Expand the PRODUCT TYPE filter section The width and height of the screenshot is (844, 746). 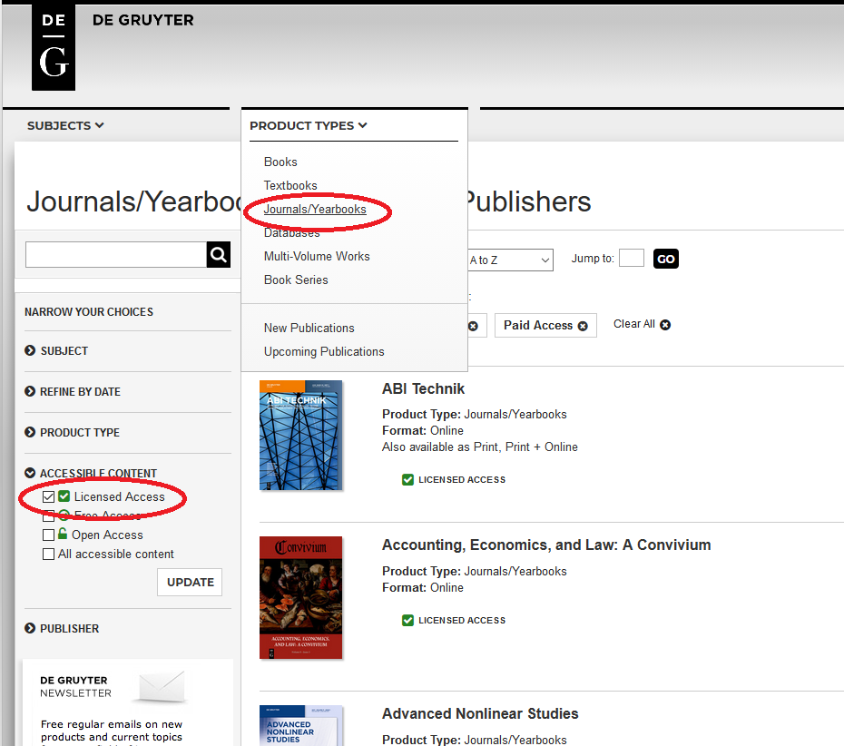point(72,432)
